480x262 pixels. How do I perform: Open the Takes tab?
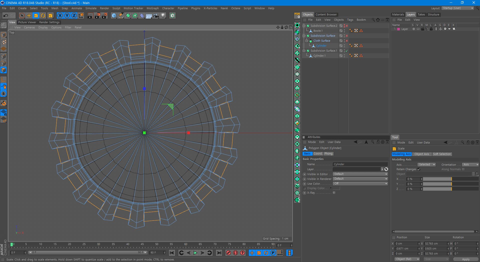click(421, 14)
